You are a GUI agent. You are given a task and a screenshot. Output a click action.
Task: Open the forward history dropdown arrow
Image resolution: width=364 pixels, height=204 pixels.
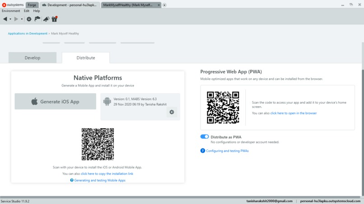(22, 19)
